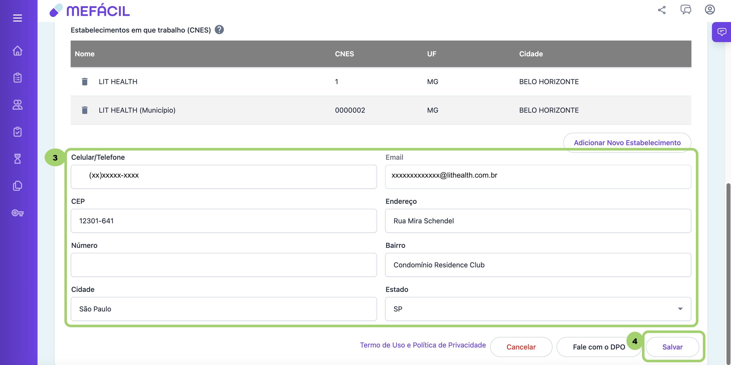
Task: Expand the Estado dropdown
Action: pyautogui.click(x=680, y=309)
